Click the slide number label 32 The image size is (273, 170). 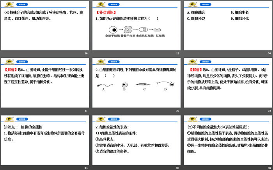[177, 111]
